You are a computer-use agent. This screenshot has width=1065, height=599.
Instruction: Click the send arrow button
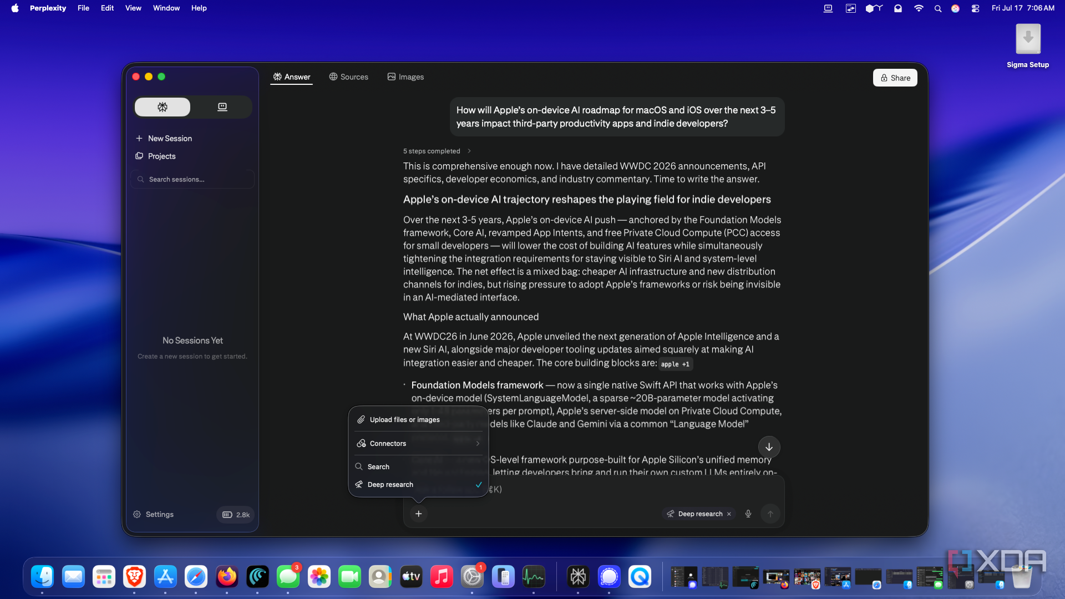770,514
